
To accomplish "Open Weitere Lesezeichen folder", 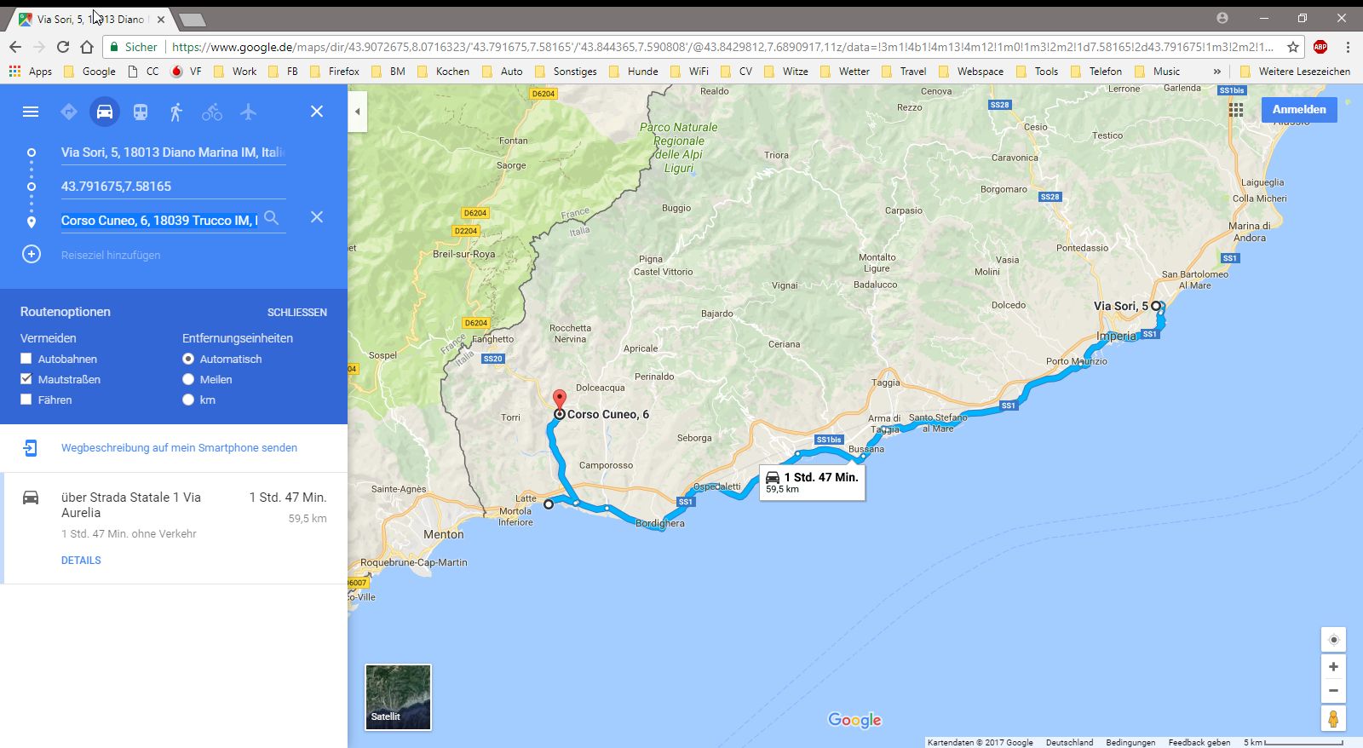I will tap(1295, 72).
